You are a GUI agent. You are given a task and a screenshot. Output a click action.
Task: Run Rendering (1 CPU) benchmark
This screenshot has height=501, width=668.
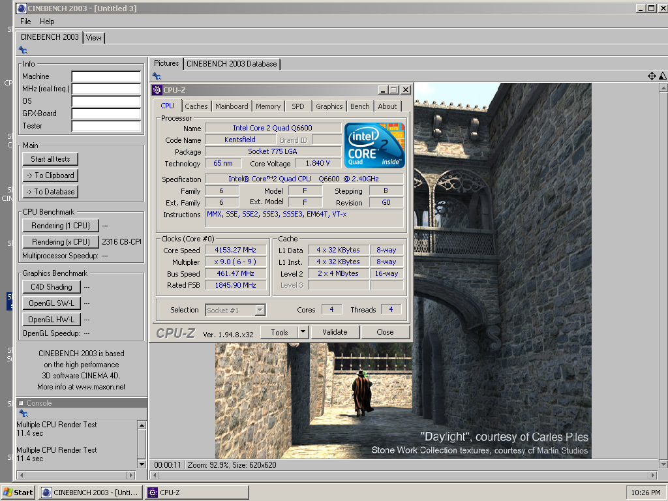coord(61,225)
